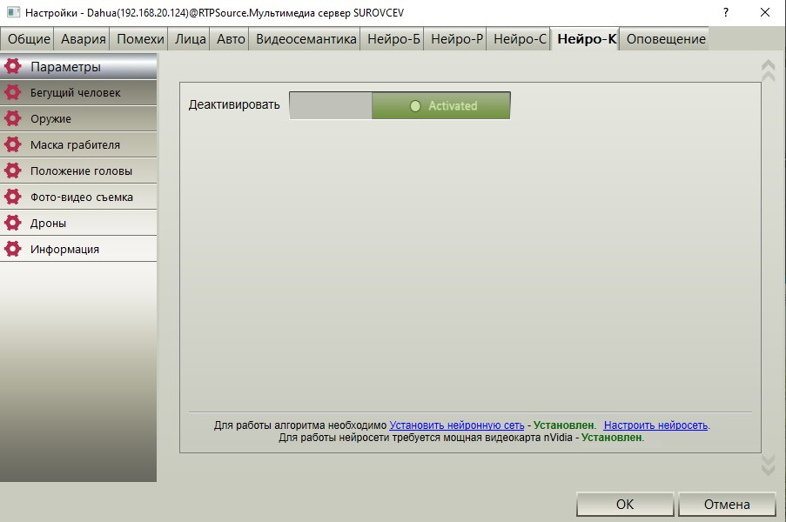Screen dimensions: 786x522
Task: Close the settings window
Action: coord(765,12)
